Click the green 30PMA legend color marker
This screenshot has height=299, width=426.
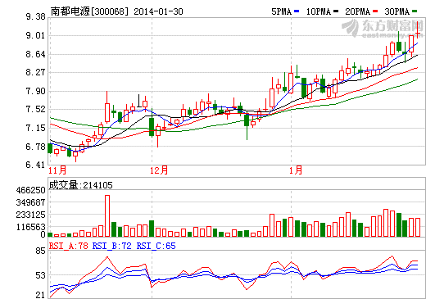[x=415, y=11]
